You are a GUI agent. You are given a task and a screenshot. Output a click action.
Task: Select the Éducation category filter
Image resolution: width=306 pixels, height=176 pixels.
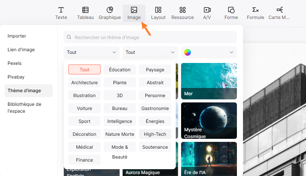pyautogui.click(x=120, y=70)
